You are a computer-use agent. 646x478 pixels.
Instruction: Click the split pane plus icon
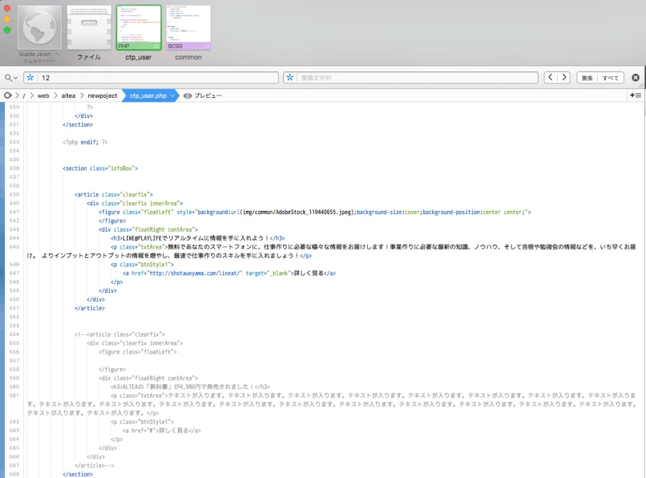tap(635, 95)
